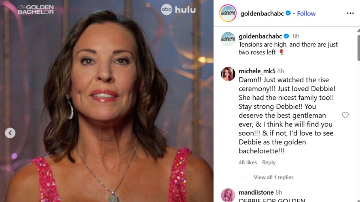View the 48 likes on comment
Image resolution: width=360 pixels, height=202 pixels.
[x=248, y=162]
